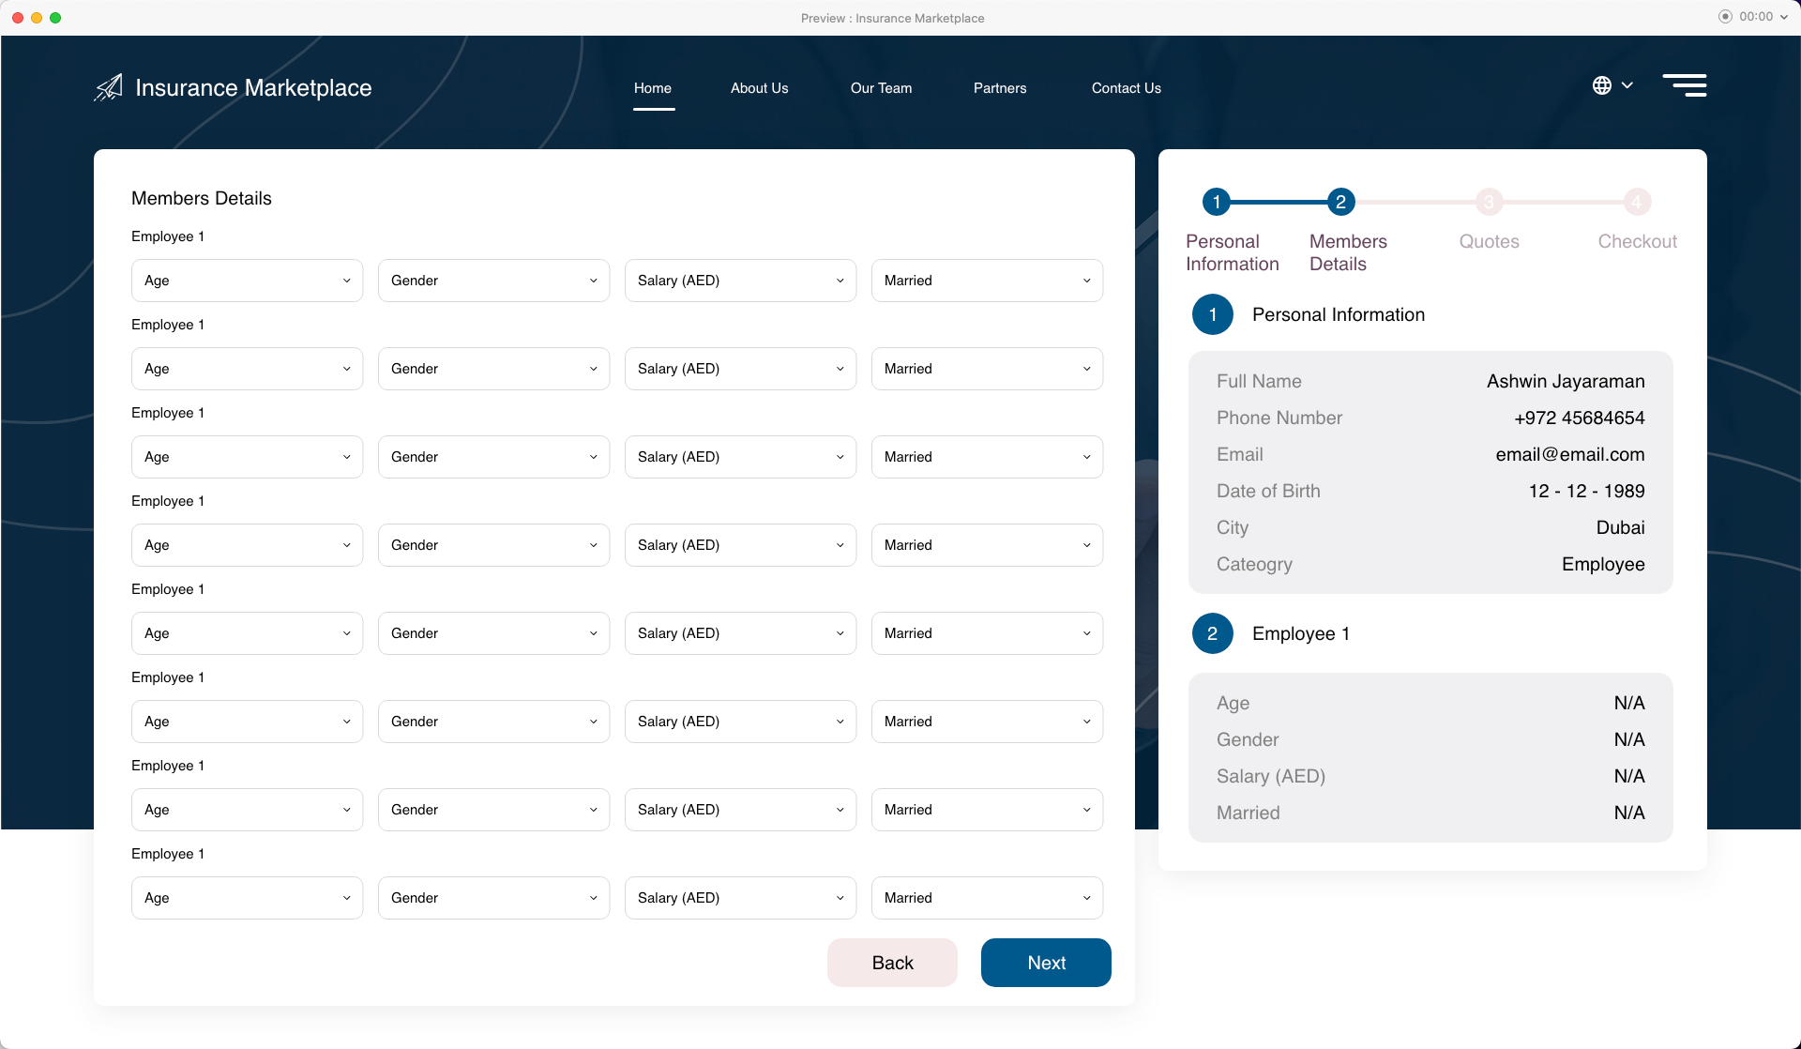Image resolution: width=1801 pixels, height=1049 pixels.
Task: Go to the About Us page
Action: (x=759, y=88)
